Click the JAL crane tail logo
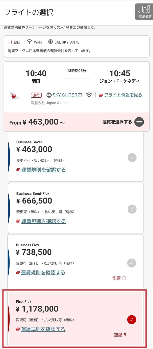This screenshot has height=349, width=153. tap(15, 95)
